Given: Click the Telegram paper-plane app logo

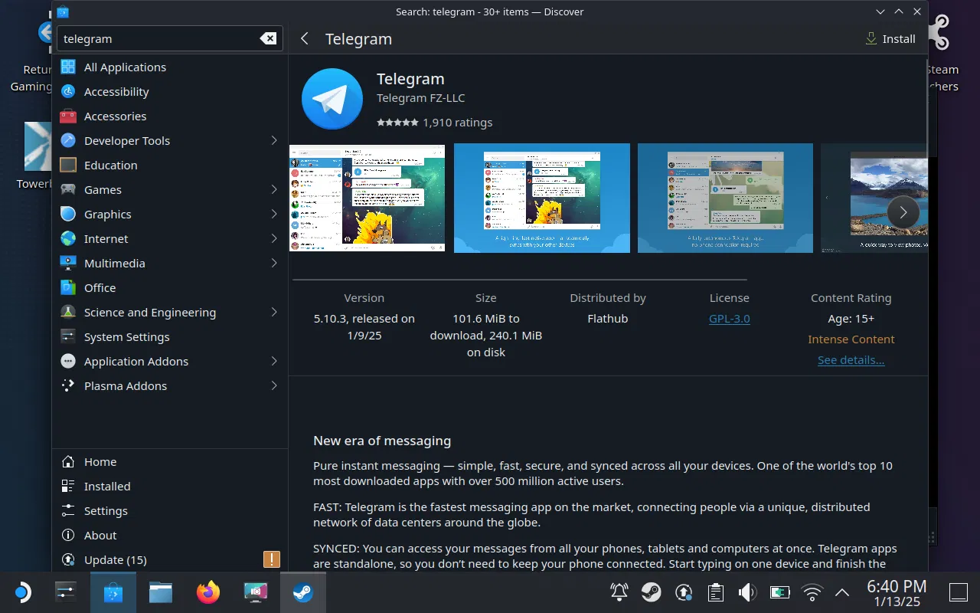Looking at the screenshot, I should tap(332, 99).
